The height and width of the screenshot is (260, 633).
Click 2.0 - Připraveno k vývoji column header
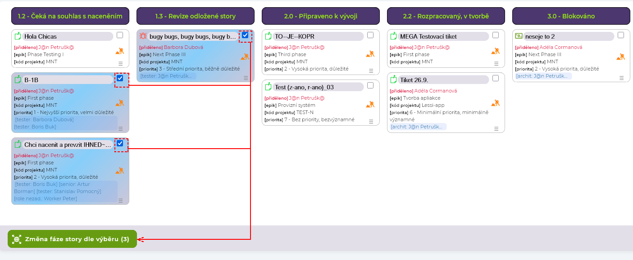[320, 16]
